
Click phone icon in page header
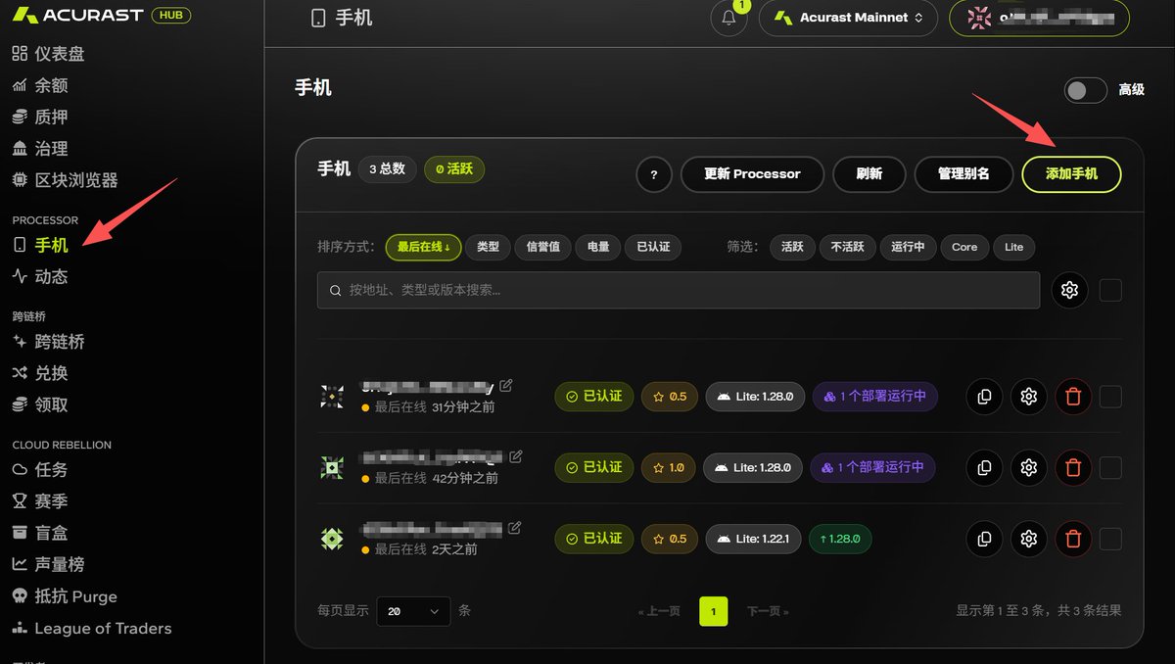point(317,19)
